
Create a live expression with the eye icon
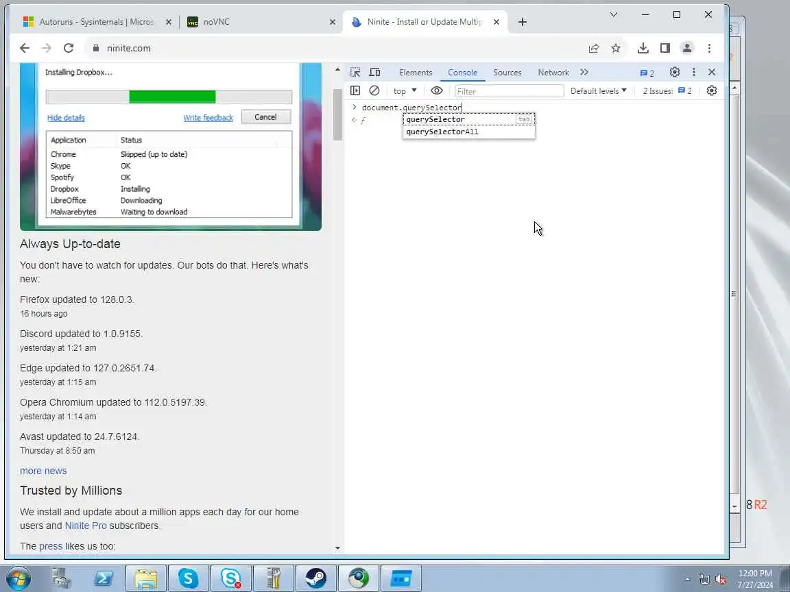[437, 90]
